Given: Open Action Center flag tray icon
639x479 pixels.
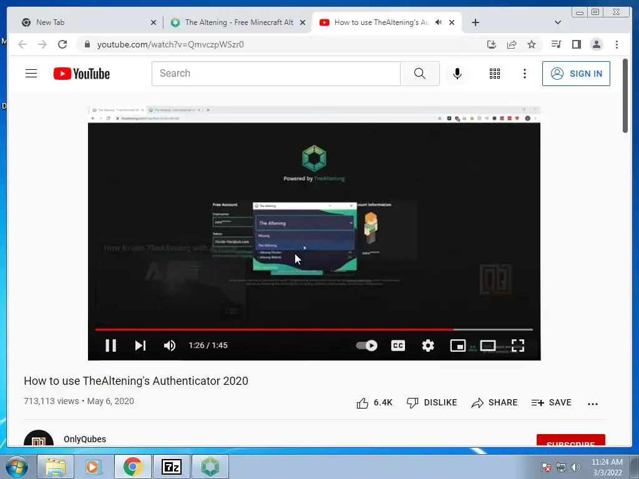Looking at the screenshot, I should (x=545, y=467).
